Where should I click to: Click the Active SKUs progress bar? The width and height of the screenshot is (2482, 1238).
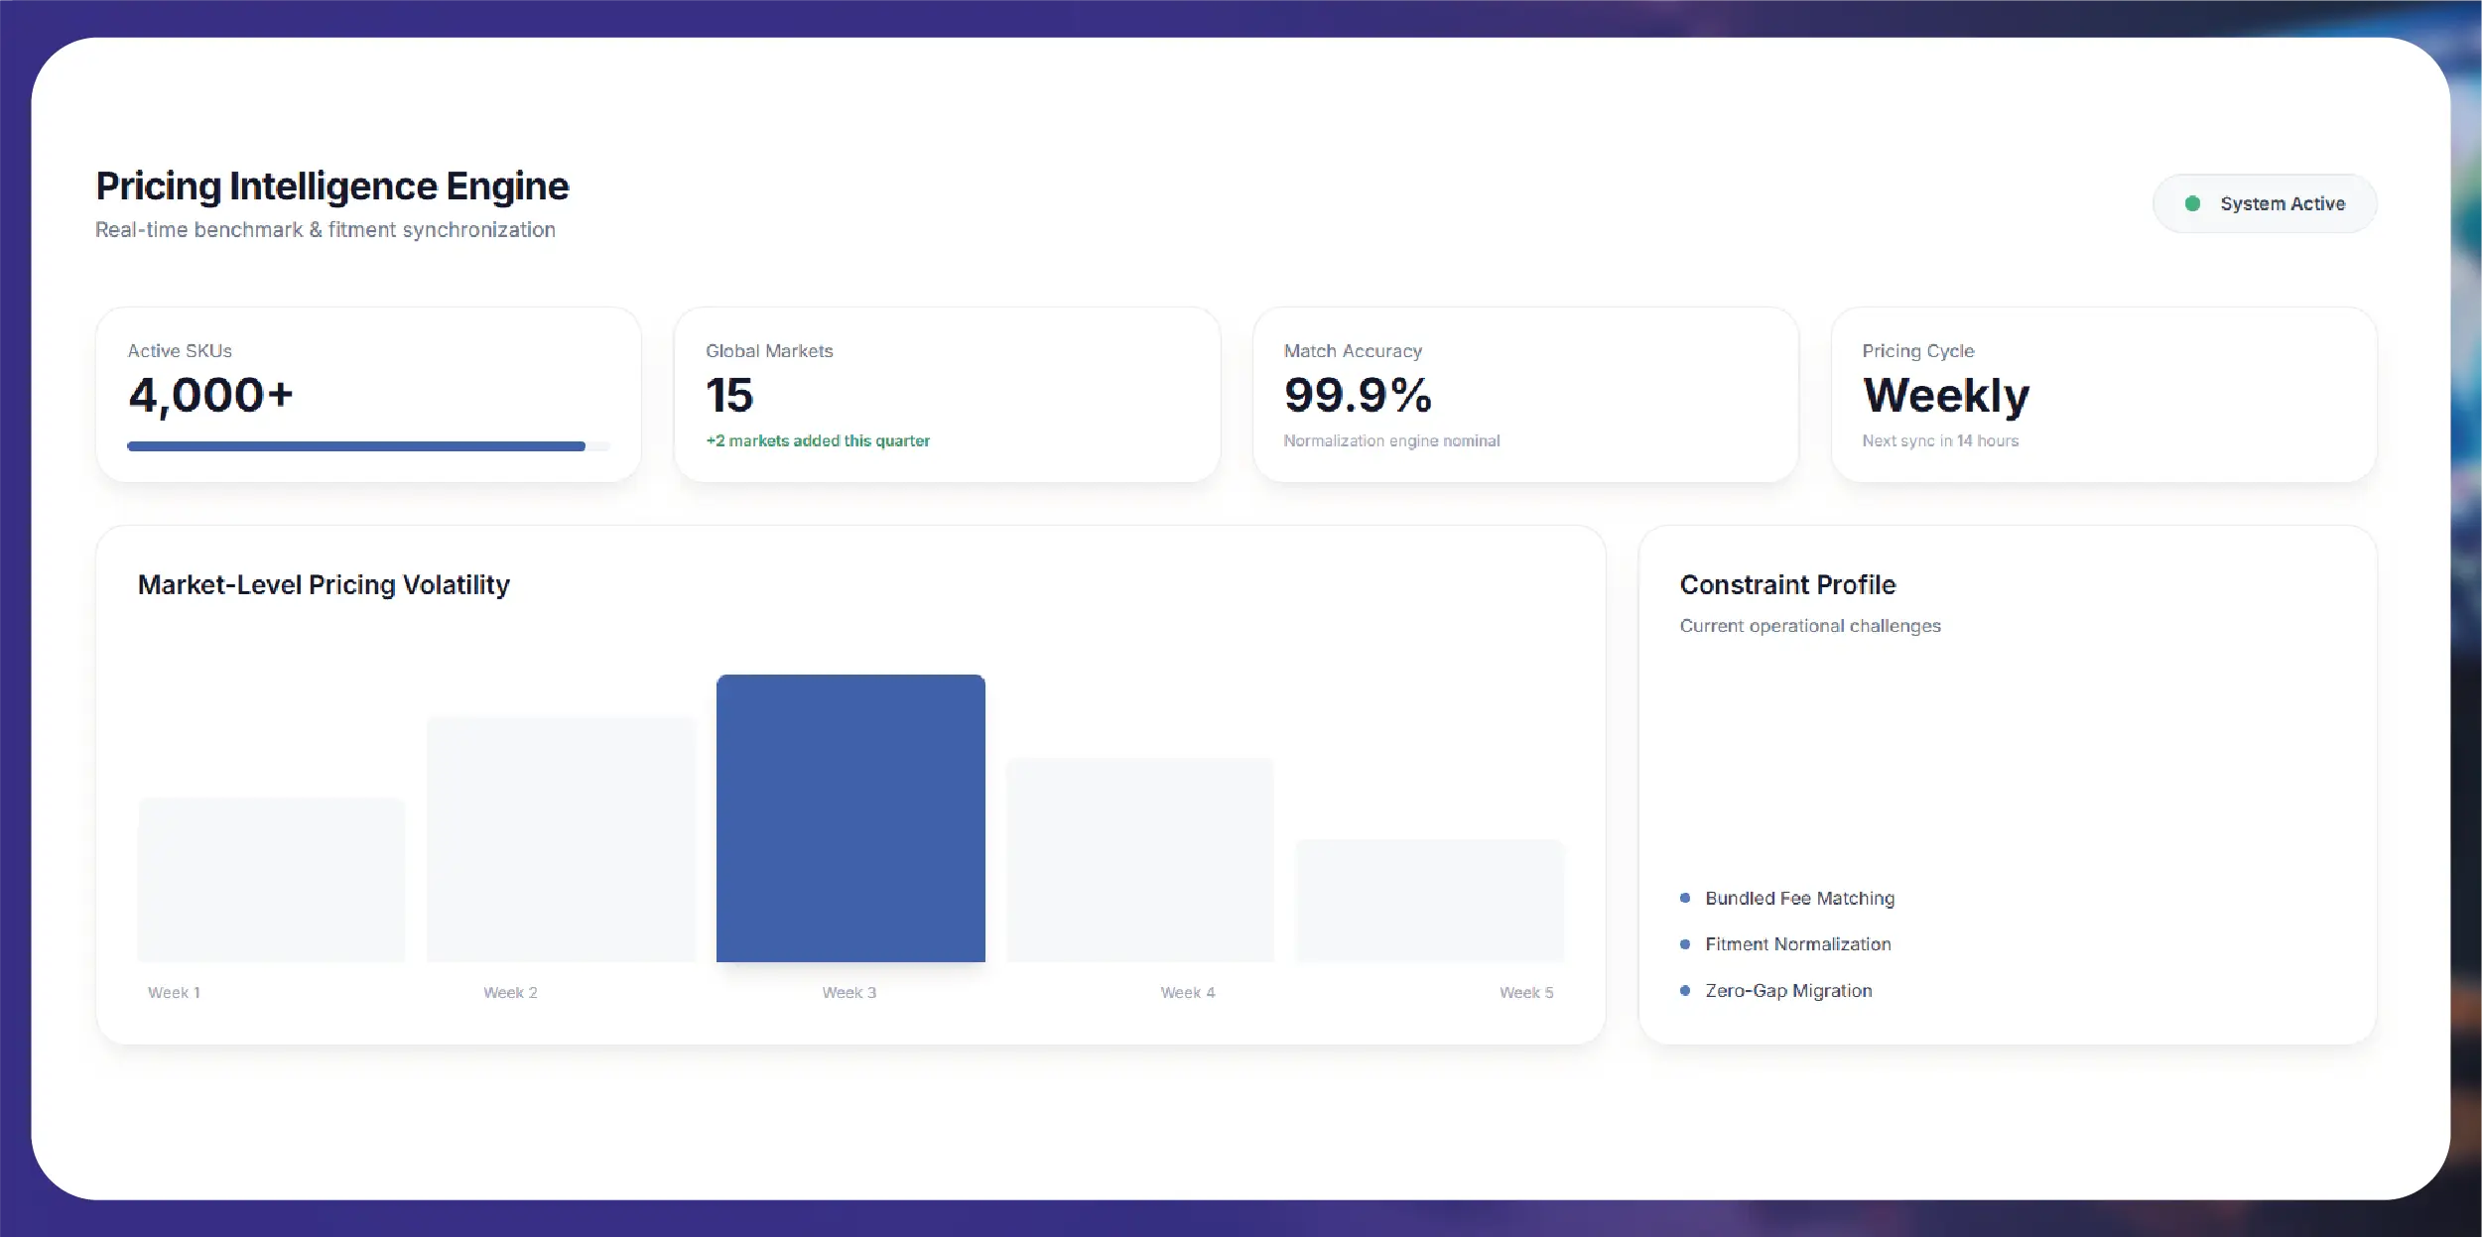[368, 446]
